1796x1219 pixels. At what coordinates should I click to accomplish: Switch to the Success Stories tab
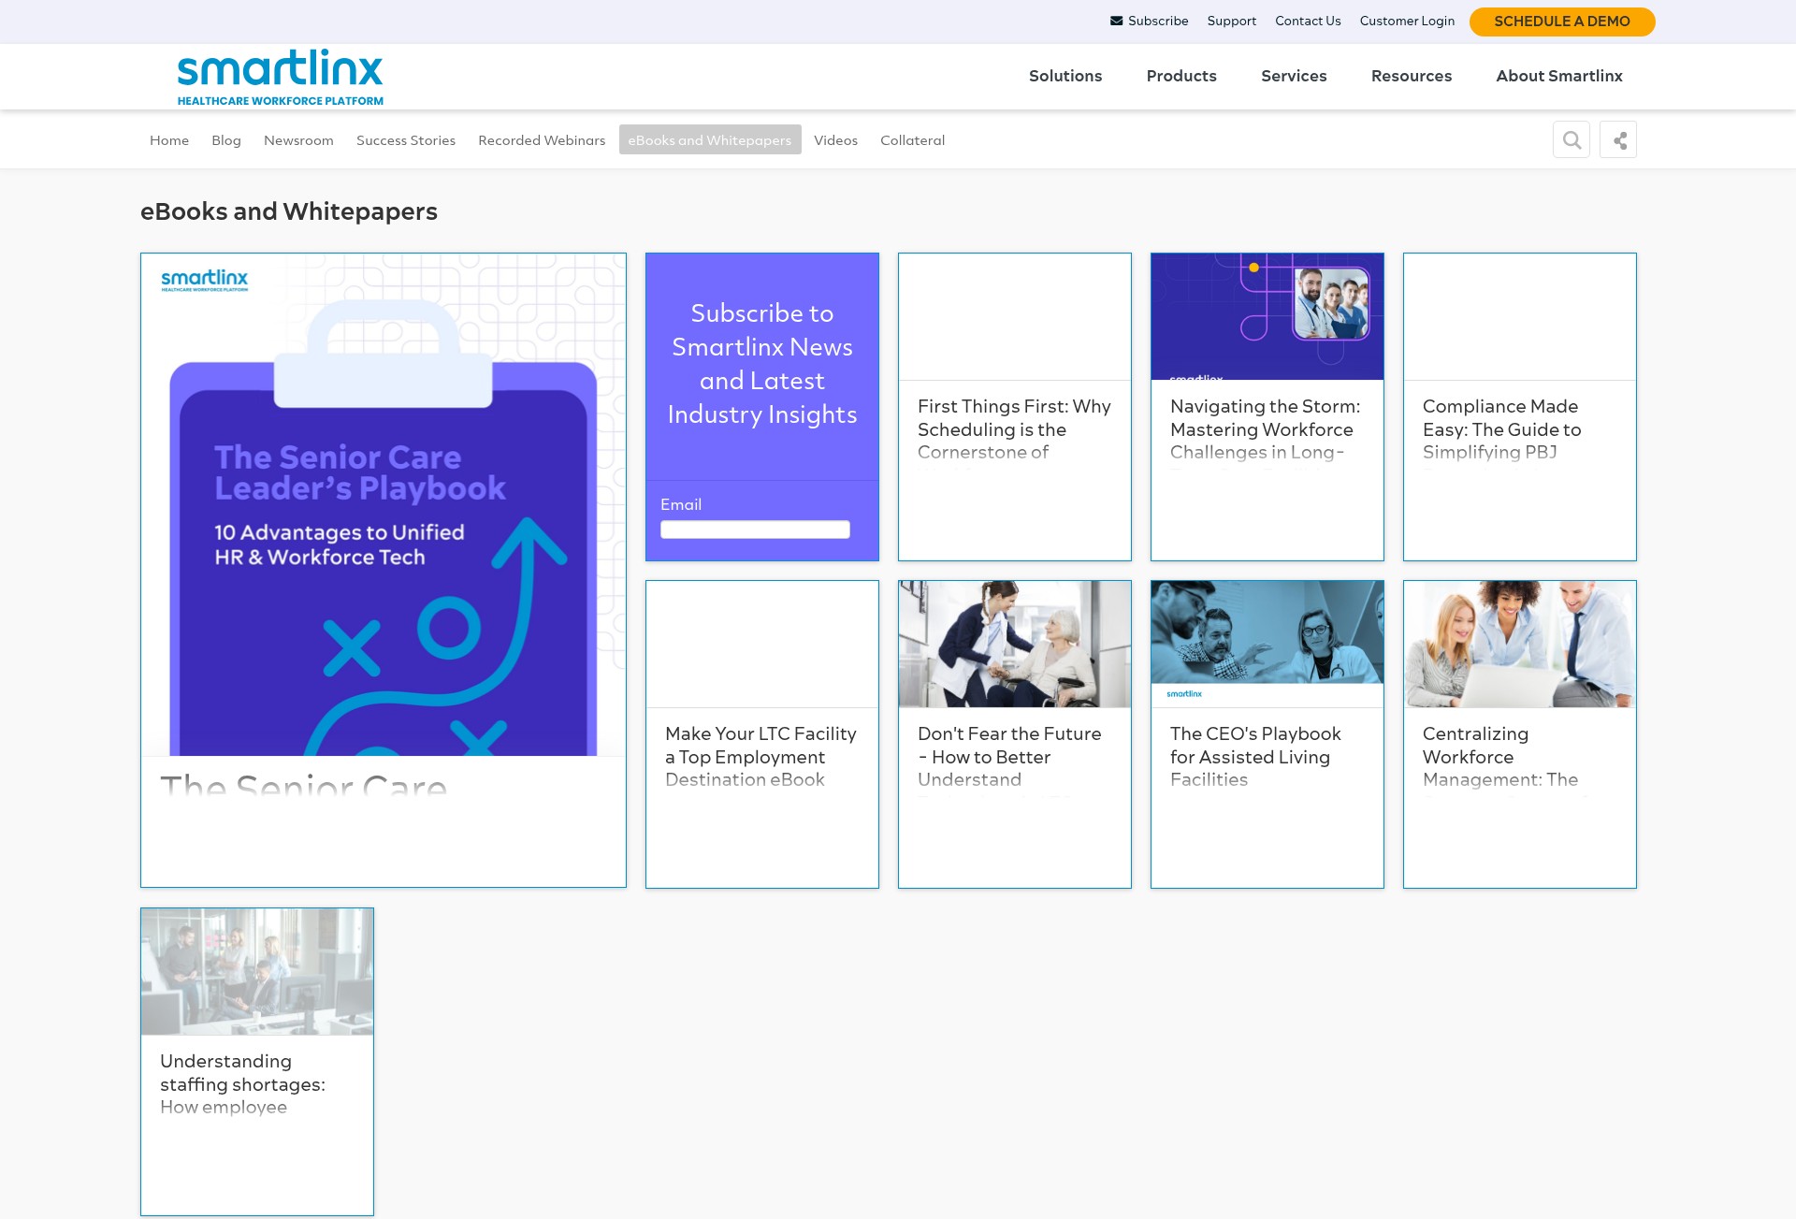406,140
